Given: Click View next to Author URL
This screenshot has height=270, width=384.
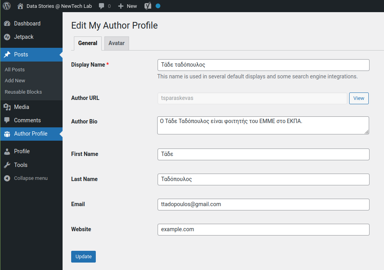Looking at the screenshot, I should click(359, 98).
